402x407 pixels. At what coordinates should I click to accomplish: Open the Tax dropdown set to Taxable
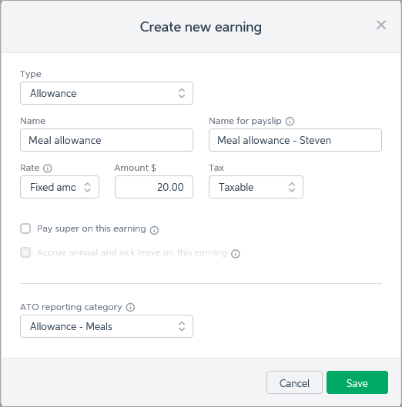coord(256,187)
